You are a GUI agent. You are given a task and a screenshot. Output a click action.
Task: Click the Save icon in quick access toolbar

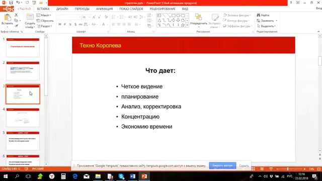click(x=11, y=3)
